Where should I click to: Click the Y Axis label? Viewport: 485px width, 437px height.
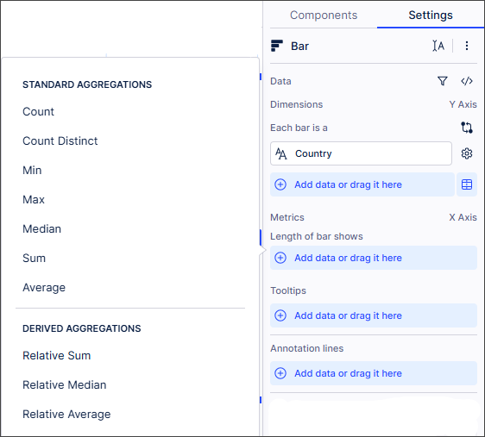click(x=463, y=104)
